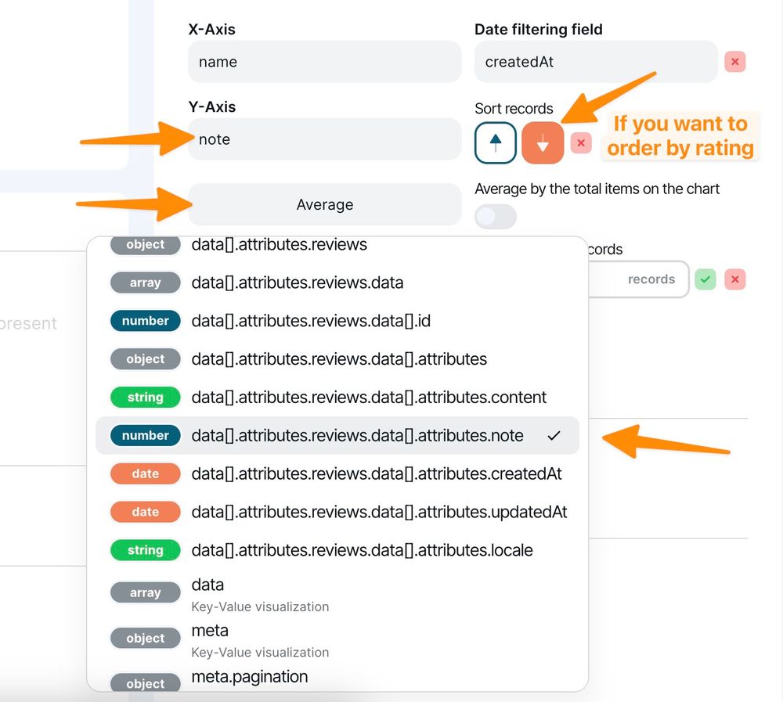Select the descending sort arrow icon
This screenshot has height=702, width=783.
point(542,142)
